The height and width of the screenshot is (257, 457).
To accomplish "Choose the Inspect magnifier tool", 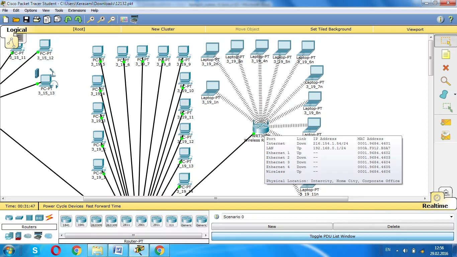I will [x=445, y=81].
